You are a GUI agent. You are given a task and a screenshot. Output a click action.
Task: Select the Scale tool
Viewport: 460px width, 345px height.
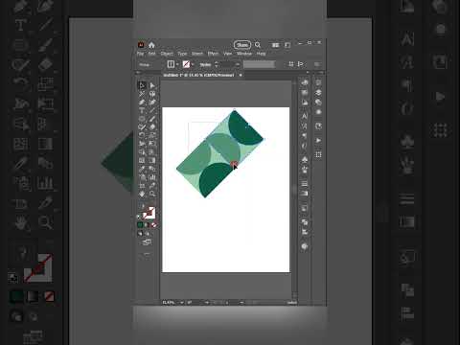tap(152, 135)
